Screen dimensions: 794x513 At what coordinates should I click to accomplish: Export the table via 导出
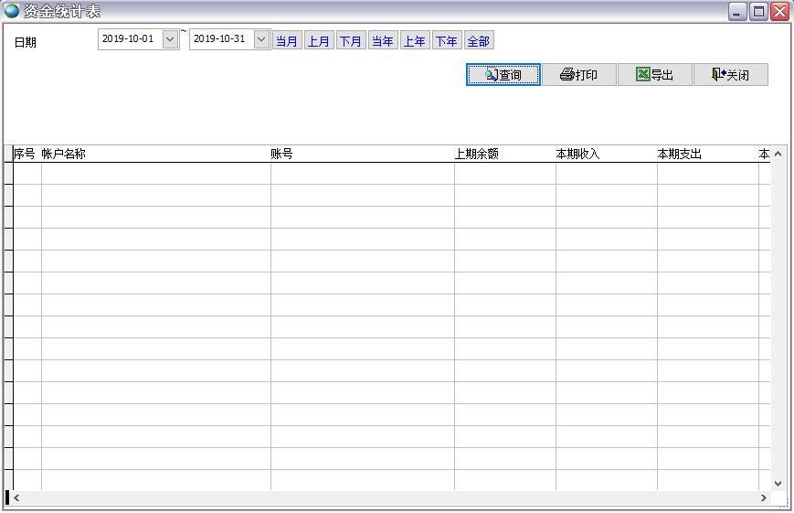pyautogui.click(x=654, y=75)
